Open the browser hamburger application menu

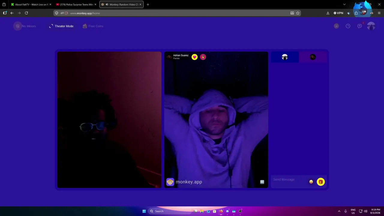(x=379, y=13)
